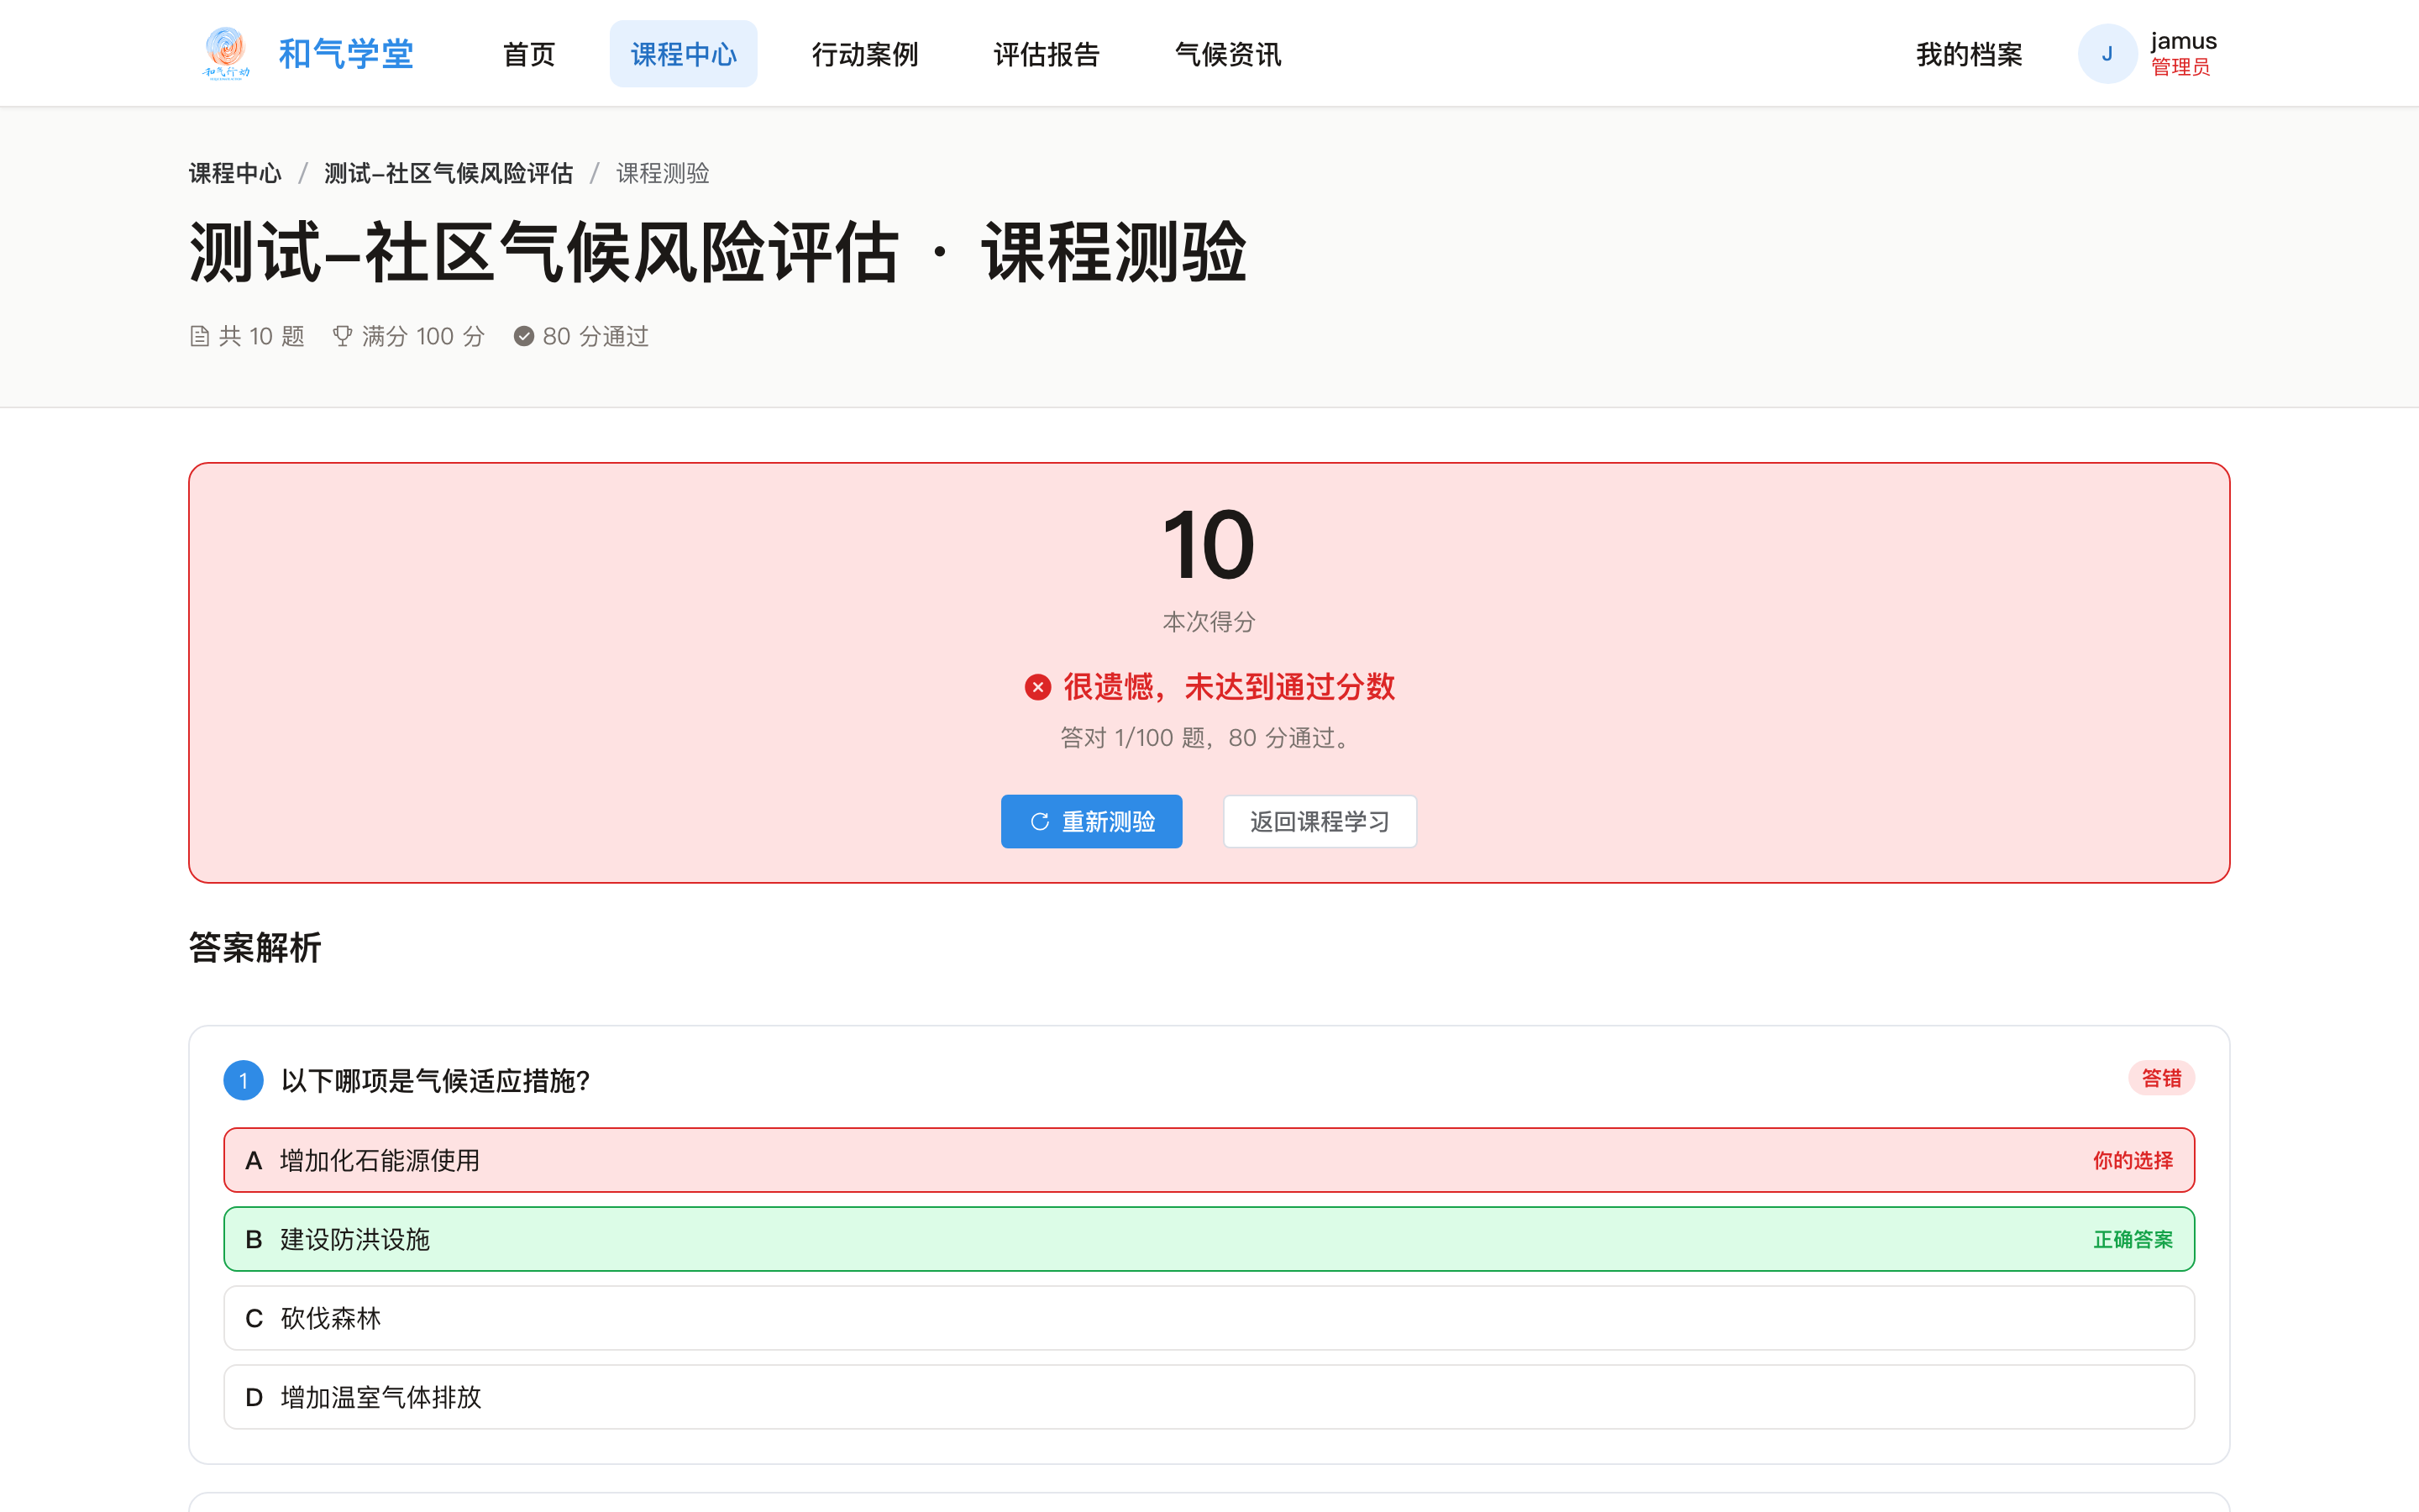
Task: Click the refresh icon in 重新测验
Action: [1040, 821]
